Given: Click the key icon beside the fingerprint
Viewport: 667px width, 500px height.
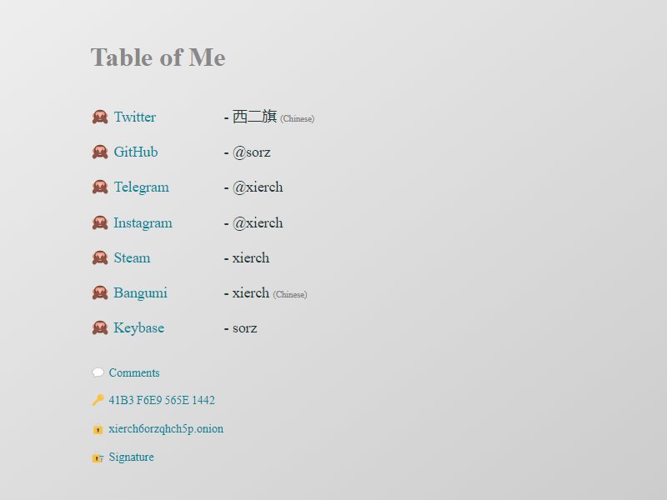Looking at the screenshot, I should pyautogui.click(x=98, y=400).
